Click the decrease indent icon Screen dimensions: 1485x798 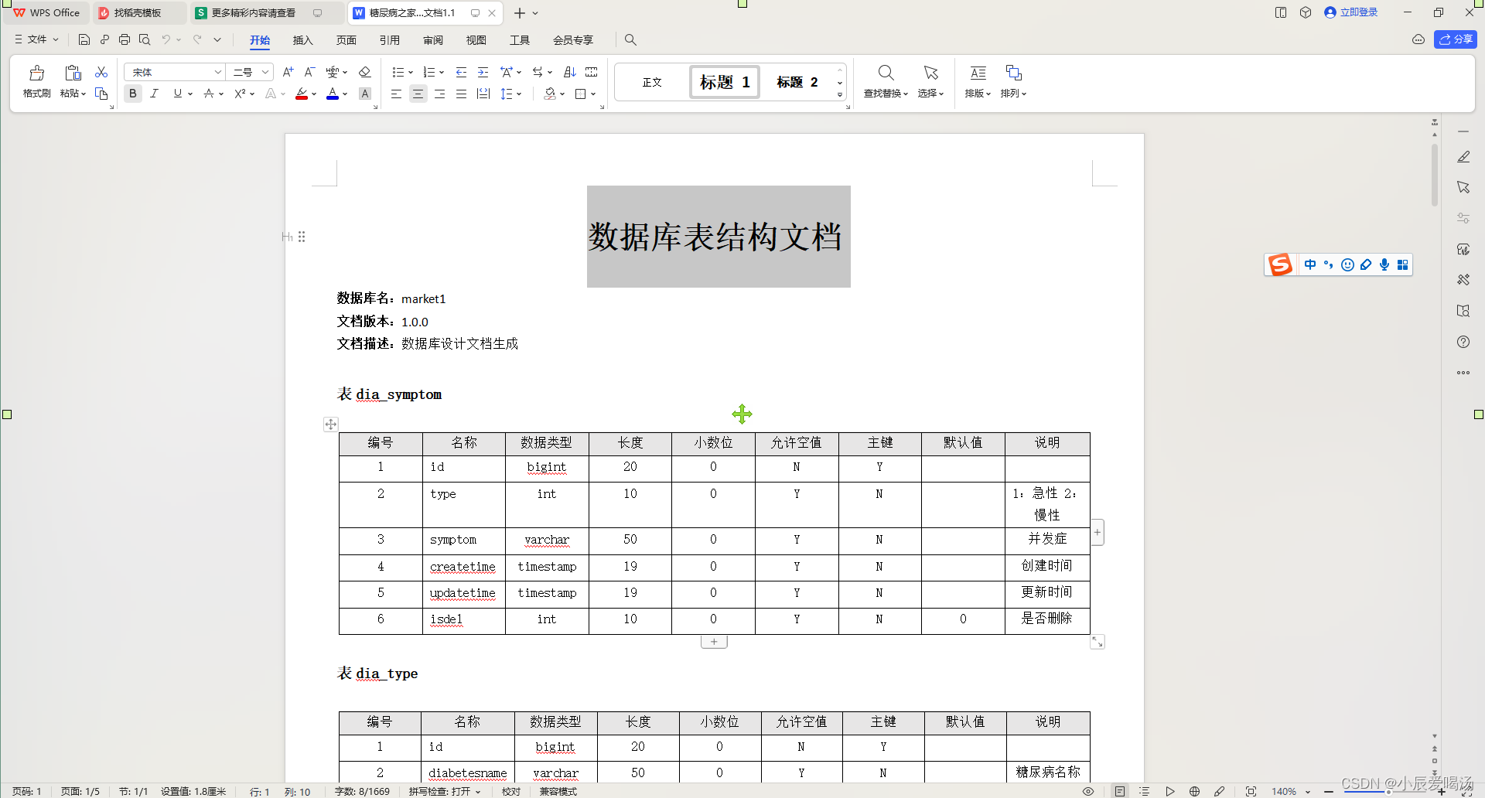coord(461,72)
